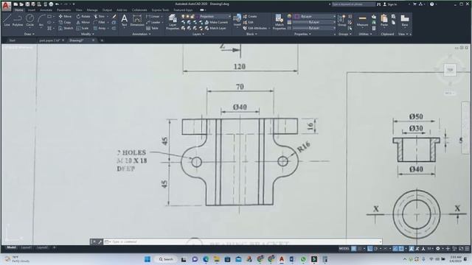Expand the Block panel
The image size is (472, 265).
point(251,35)
